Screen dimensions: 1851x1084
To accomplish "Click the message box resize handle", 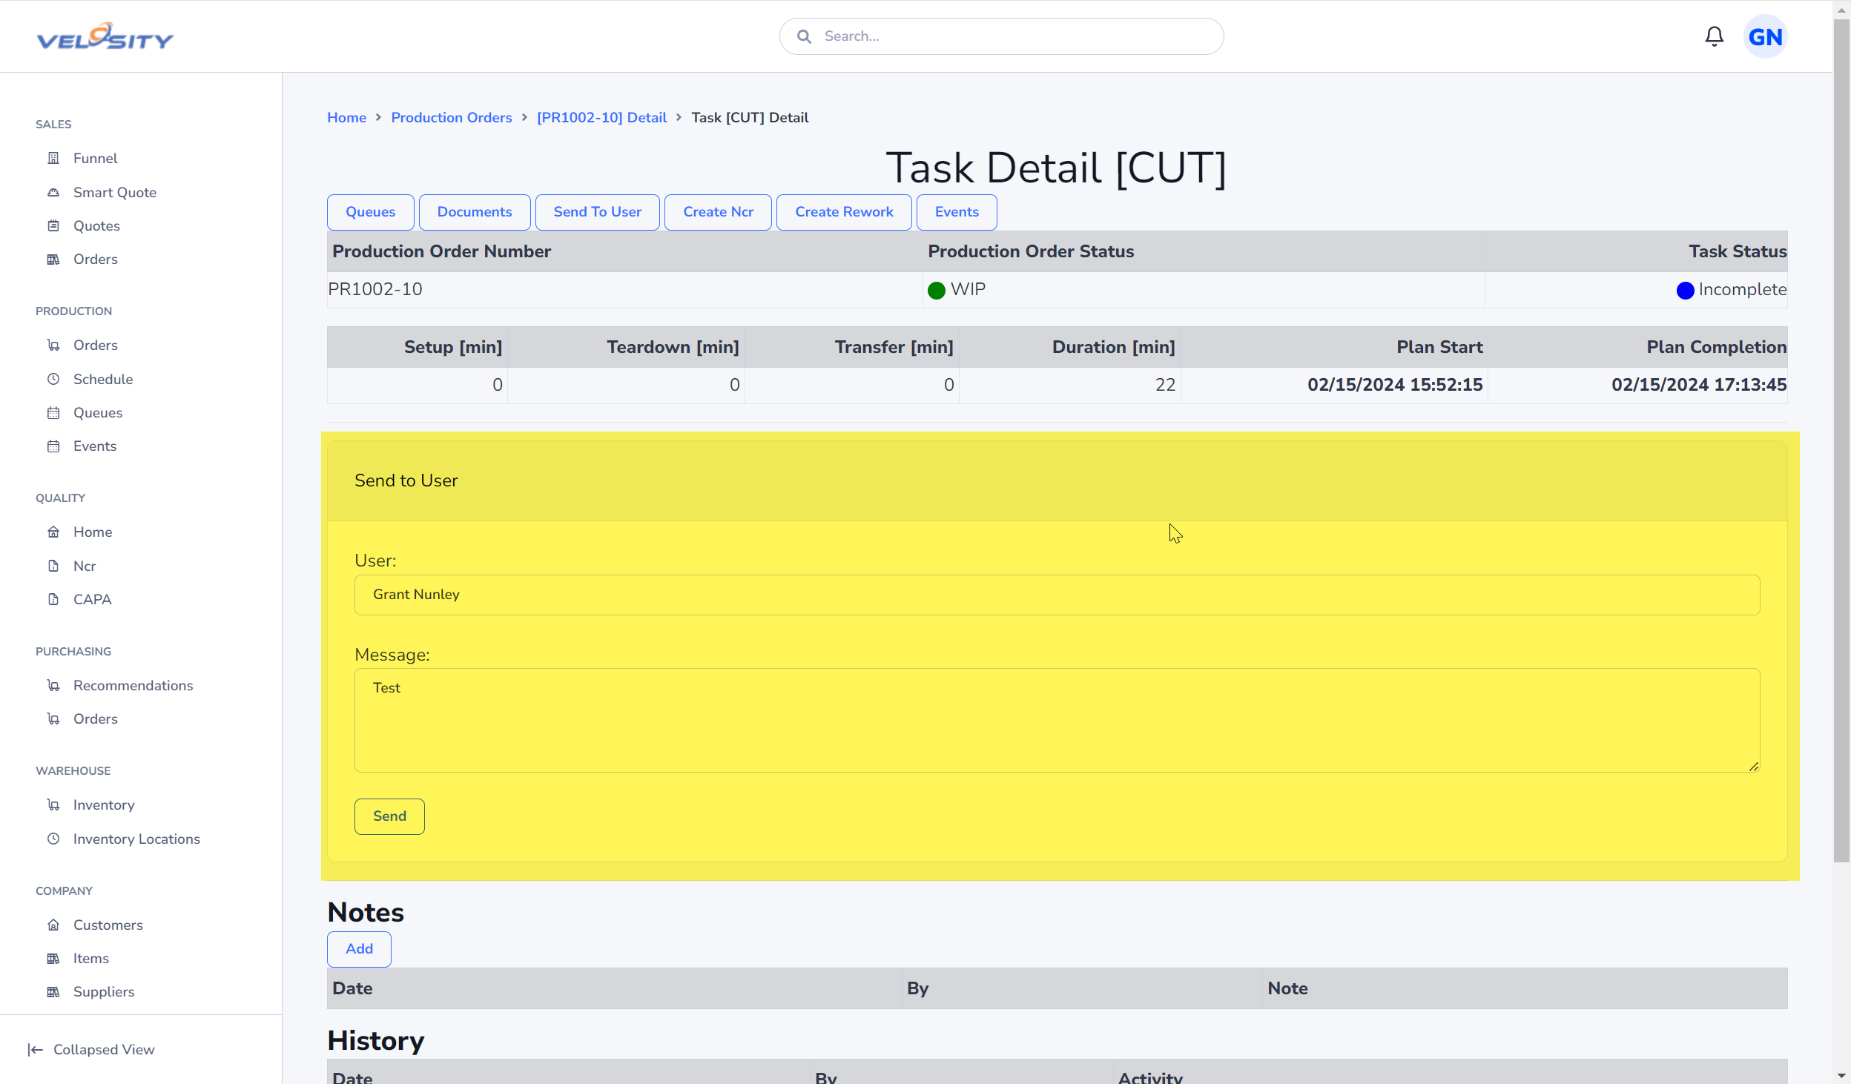I will tap(1753, 766).
